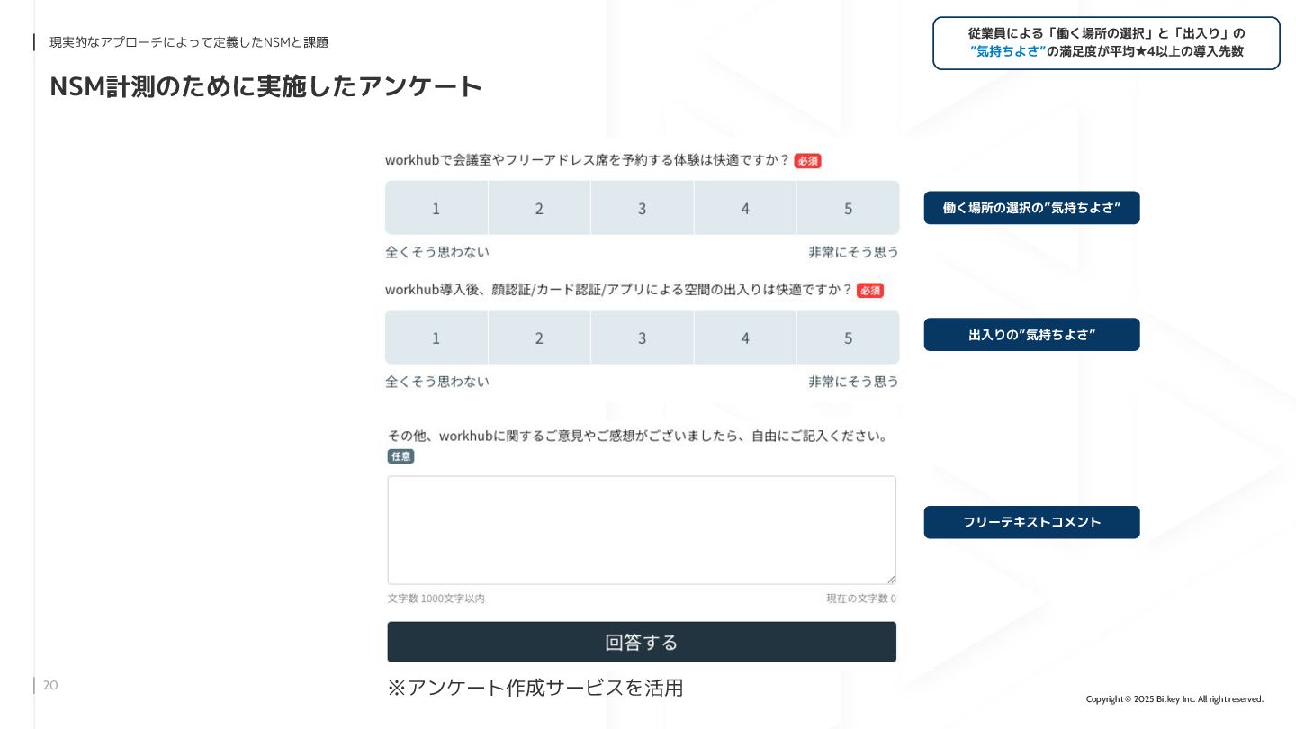Select rating 5 for the reservation experience question

[x=848, y=208]
